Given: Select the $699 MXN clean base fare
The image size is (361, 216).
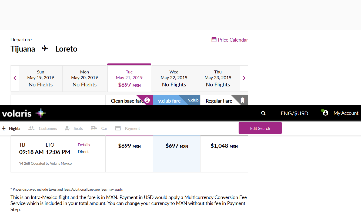Looking at the screenshot, I should point(129,146).
